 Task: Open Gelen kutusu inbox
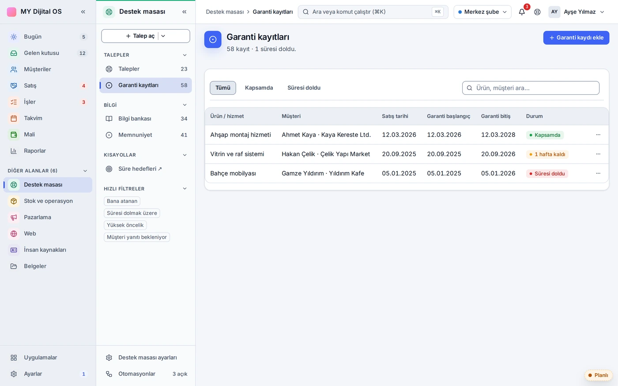tap(48, 53)
